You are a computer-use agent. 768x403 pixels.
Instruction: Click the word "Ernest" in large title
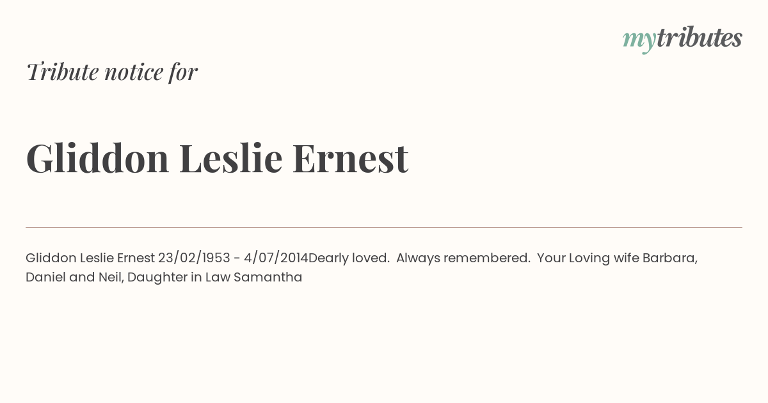350,159
